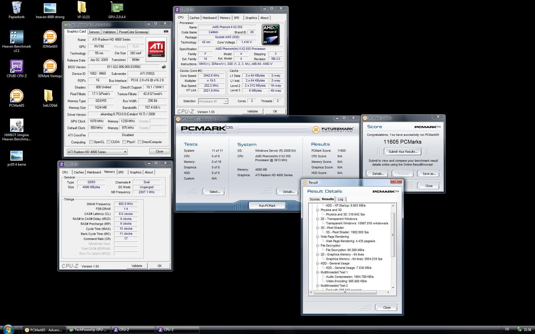Open the Validation tab in GPU-Z
The image size is (535, 334).
(109, 32)
